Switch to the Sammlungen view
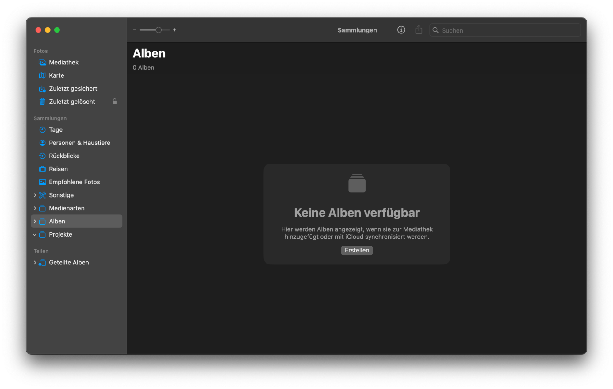Viewport: 613px width, 389px height. click(x=357, y=30)
